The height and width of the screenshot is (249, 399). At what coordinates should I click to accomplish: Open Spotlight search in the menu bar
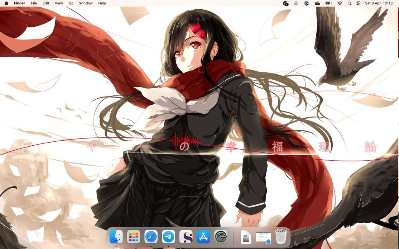pos(349,3)
